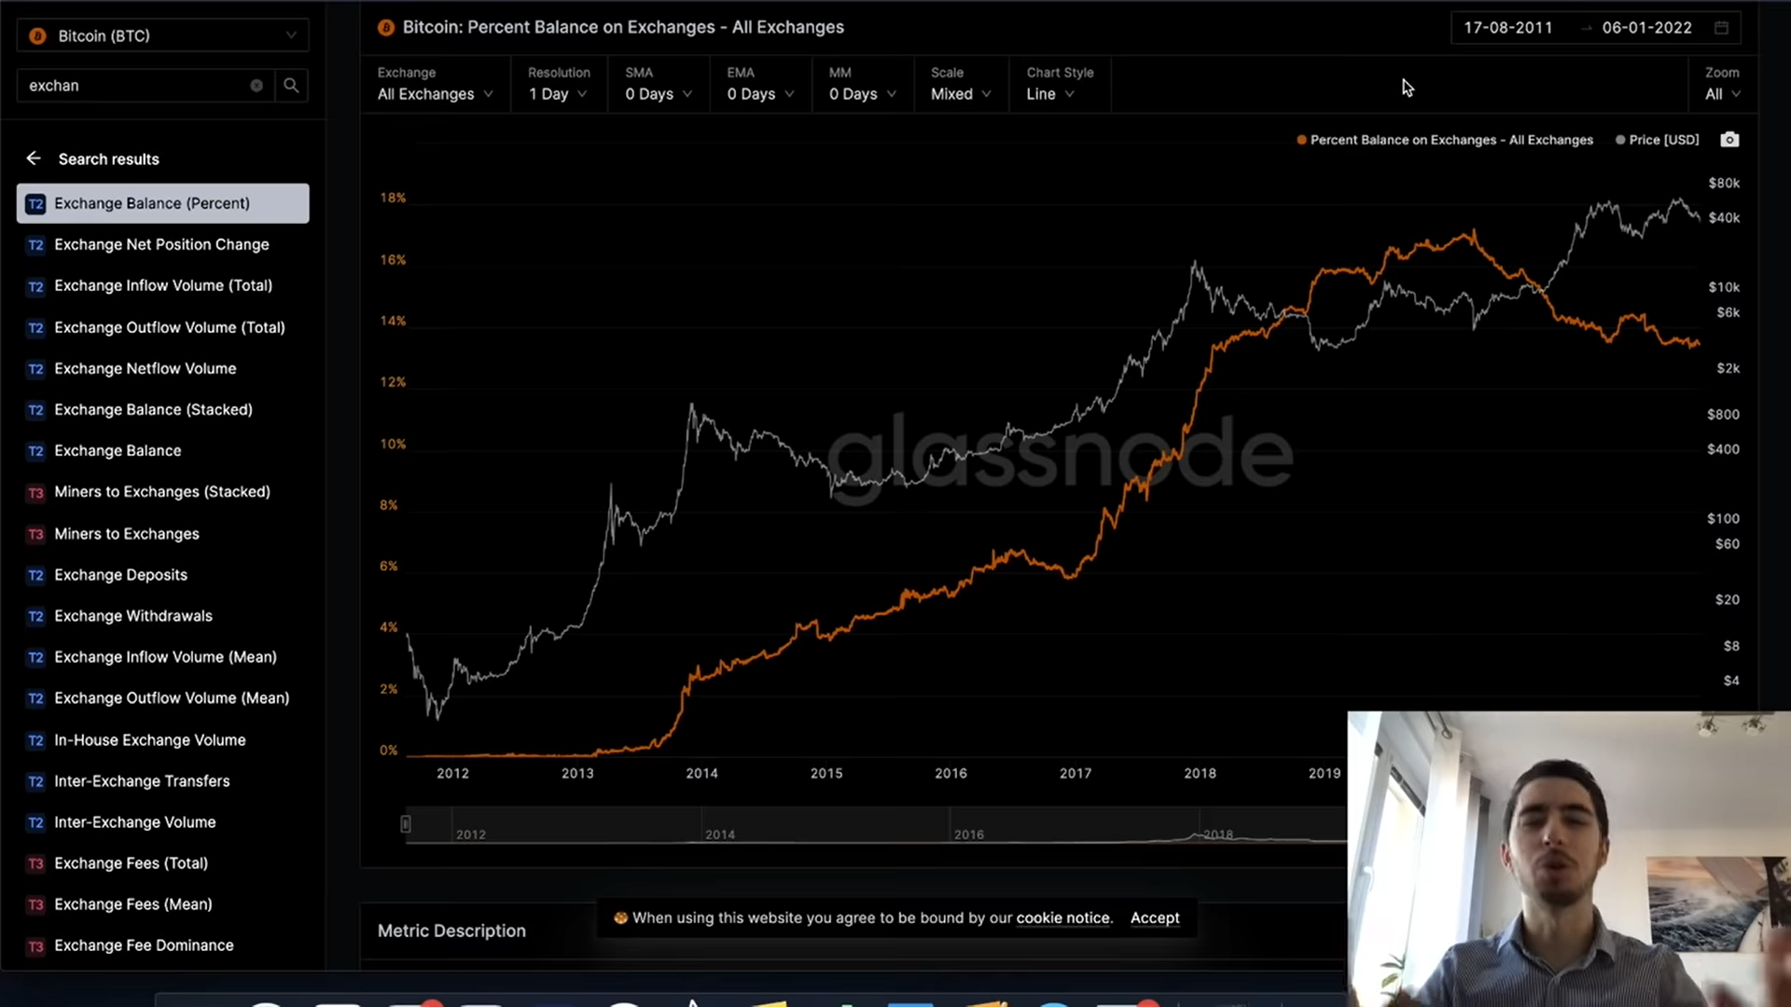Click the Bitcoin icon in the asset selector
The height and width of the screenshot is (1007, 1791).
tap(37, 36)
